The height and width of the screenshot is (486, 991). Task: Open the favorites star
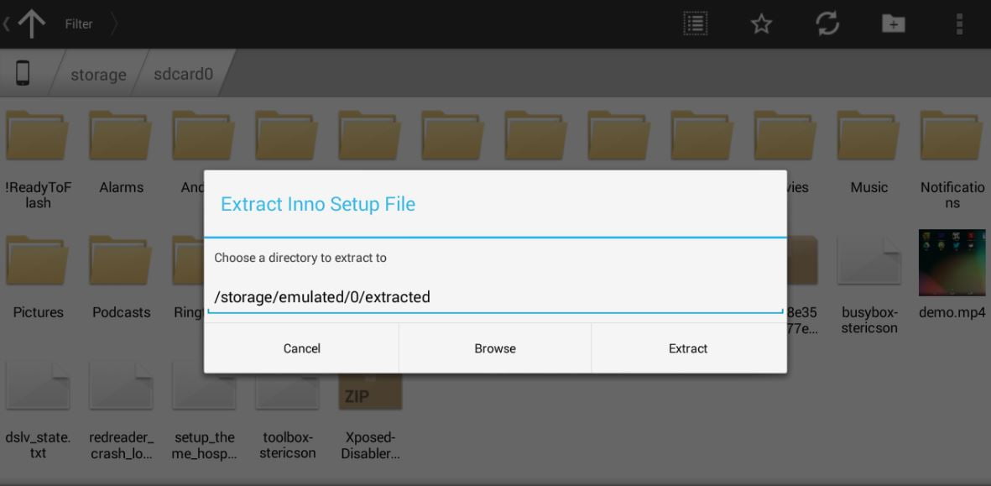[760, 23]
